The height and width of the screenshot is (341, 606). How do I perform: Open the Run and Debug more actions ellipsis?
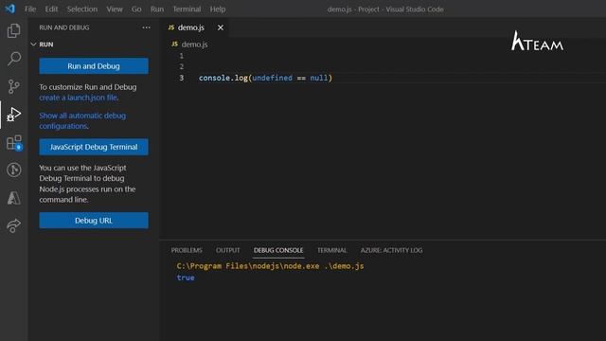pyautogui.click(x=146, y=27)
